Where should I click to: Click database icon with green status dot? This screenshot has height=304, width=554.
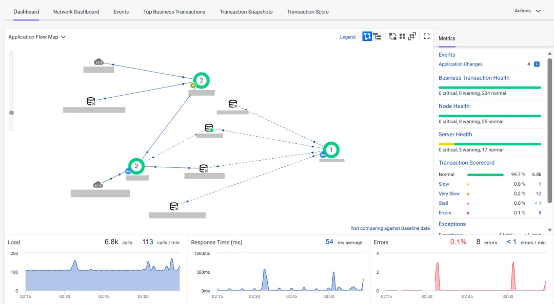click(x=209, y=127)
